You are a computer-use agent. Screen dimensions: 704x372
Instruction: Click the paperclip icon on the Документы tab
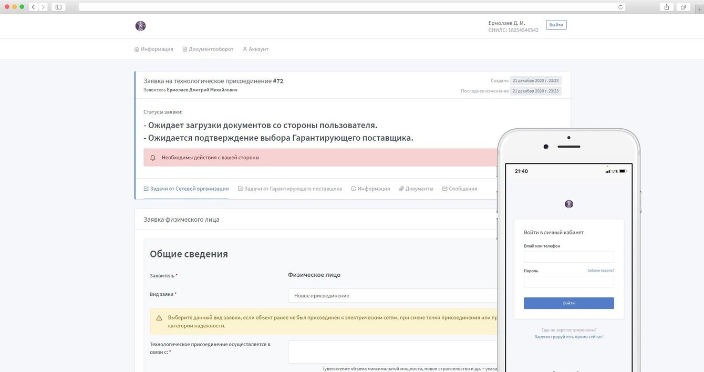[x=401, y=188]
